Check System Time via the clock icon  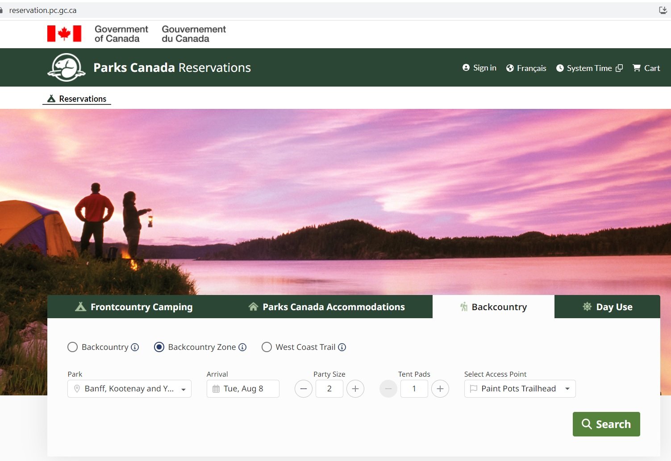coord(560,68)
